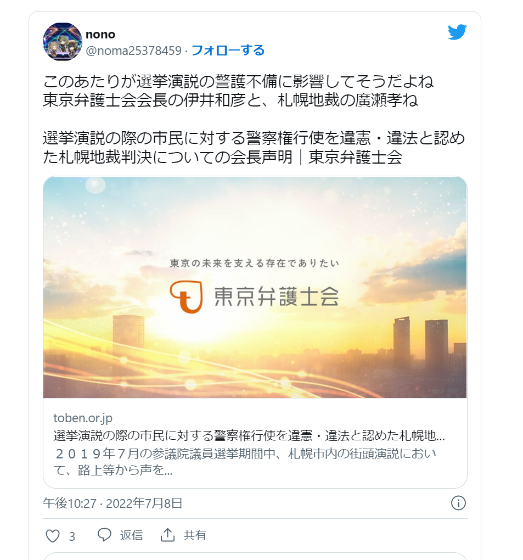Like the tweet with heart icon
This screenshot has height=560, width=523.
53,536
